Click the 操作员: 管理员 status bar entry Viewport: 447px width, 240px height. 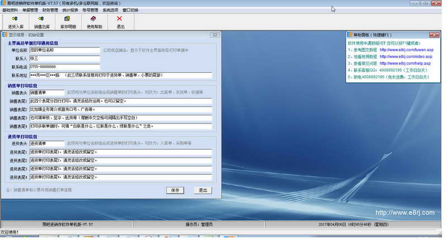(199, 224)
